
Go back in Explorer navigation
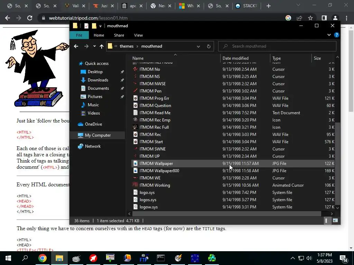click(x=76, y=46)
